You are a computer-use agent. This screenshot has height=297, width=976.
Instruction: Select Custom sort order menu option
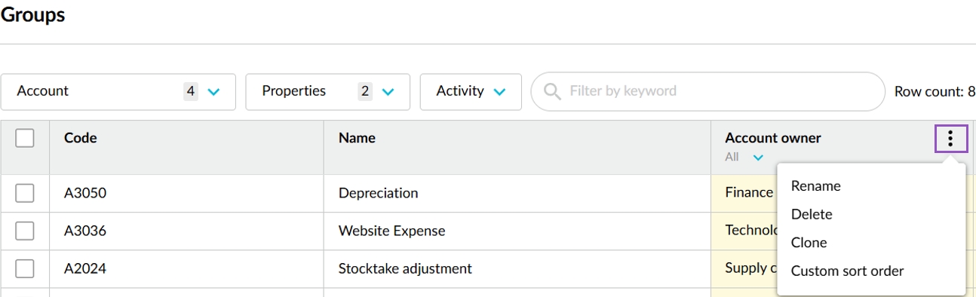[847, 271]
